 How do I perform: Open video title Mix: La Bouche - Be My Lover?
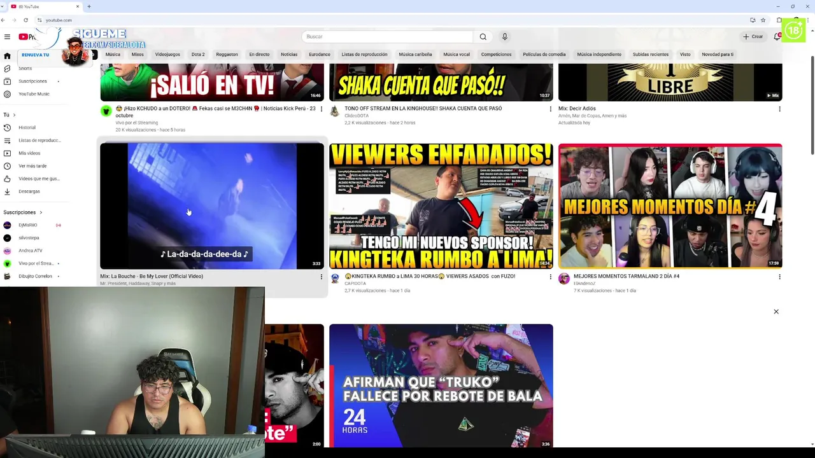point(152,276)
